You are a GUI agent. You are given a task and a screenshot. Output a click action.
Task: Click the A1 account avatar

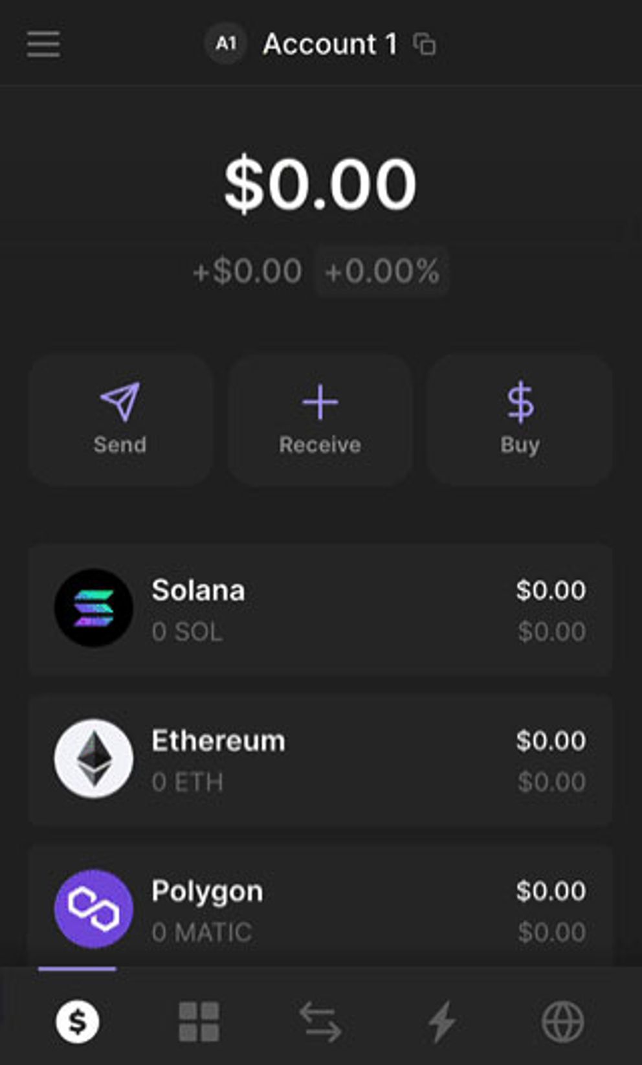(225, 44)
